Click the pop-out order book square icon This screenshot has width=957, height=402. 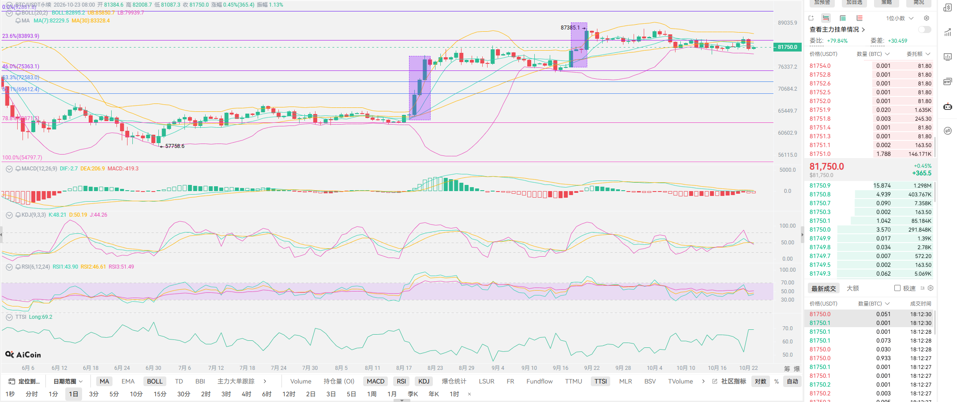811,18
